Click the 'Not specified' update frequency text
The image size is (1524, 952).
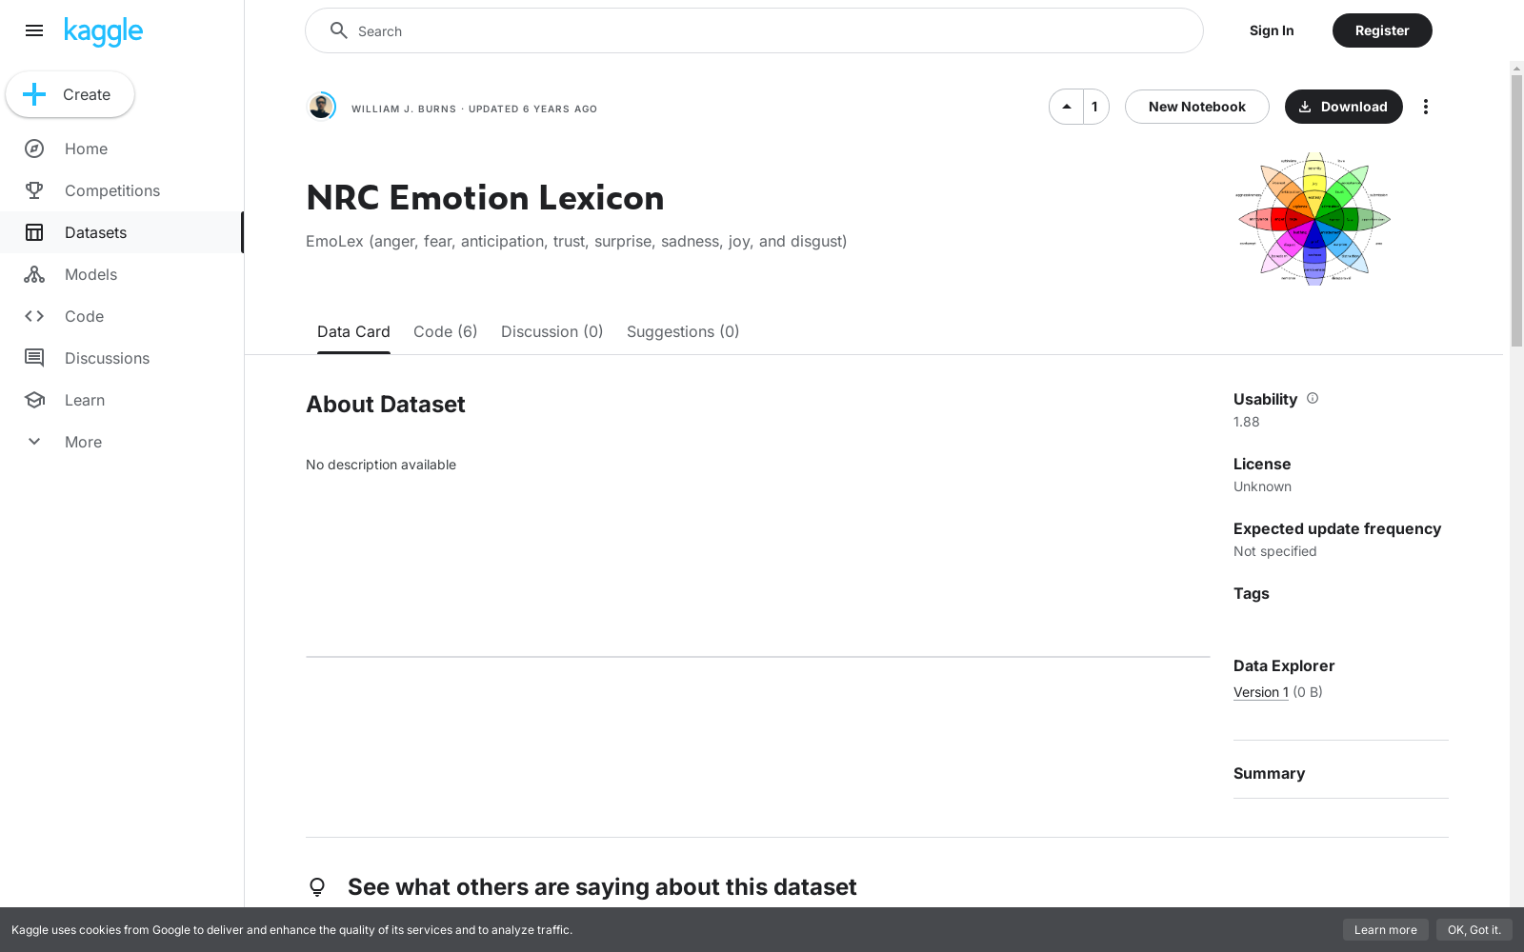1275,551
